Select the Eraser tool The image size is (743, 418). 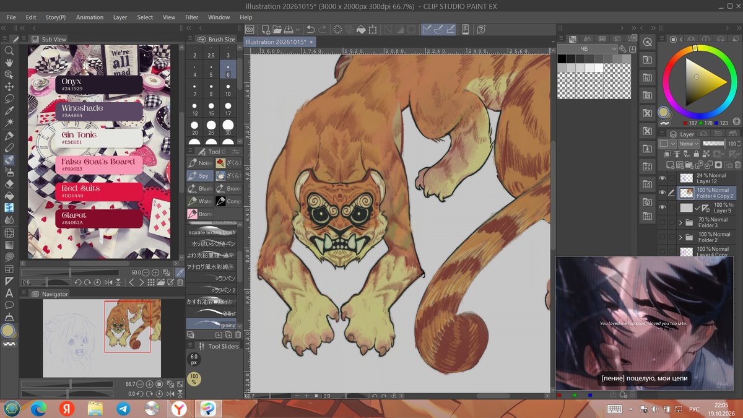pyautogui.click(x=9, y=184)
